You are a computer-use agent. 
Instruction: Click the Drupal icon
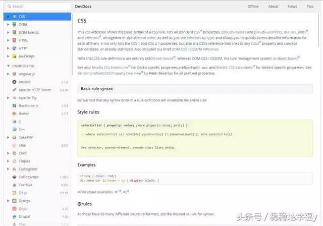[x=14, y=216]
